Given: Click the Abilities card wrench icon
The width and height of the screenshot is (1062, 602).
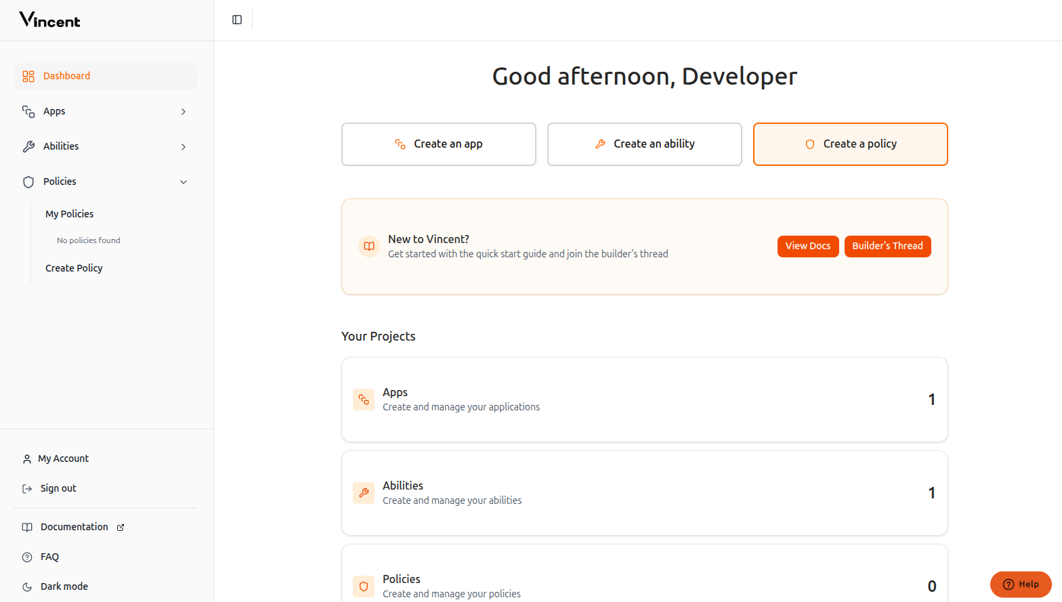Looking at the screenshot, I should coord(364,493).
